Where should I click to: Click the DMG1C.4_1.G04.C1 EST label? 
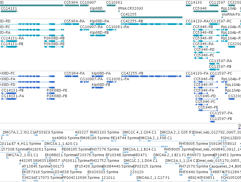(x=139, y=132)
